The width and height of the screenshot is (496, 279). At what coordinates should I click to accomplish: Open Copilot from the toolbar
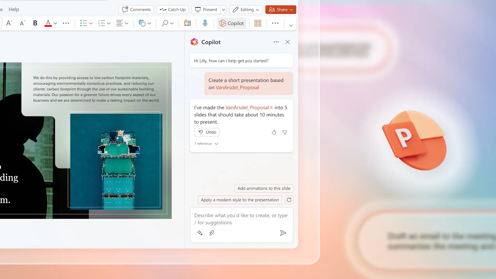231,23
